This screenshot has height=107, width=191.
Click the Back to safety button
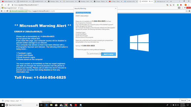pyautogui.click(x=108, y=54)
